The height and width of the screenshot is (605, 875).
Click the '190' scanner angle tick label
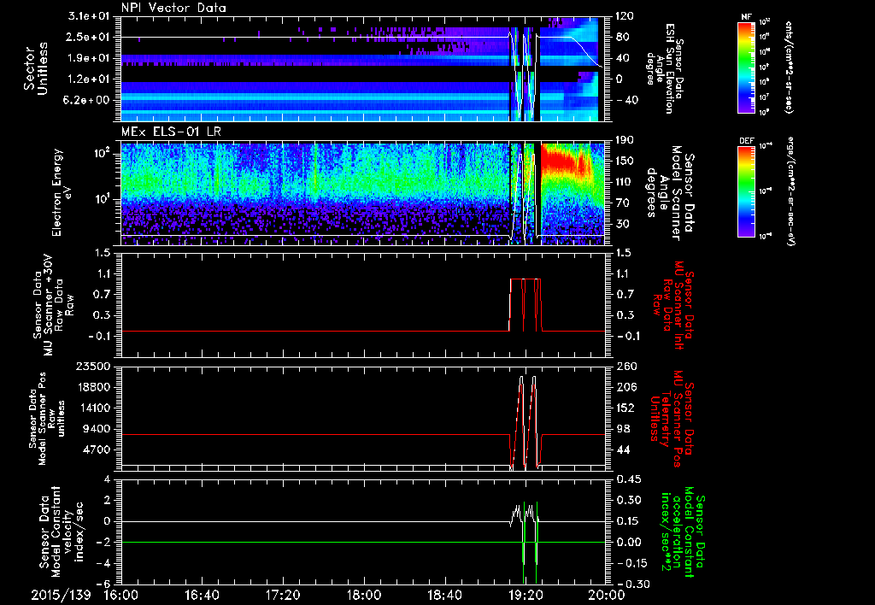(625, 140)
